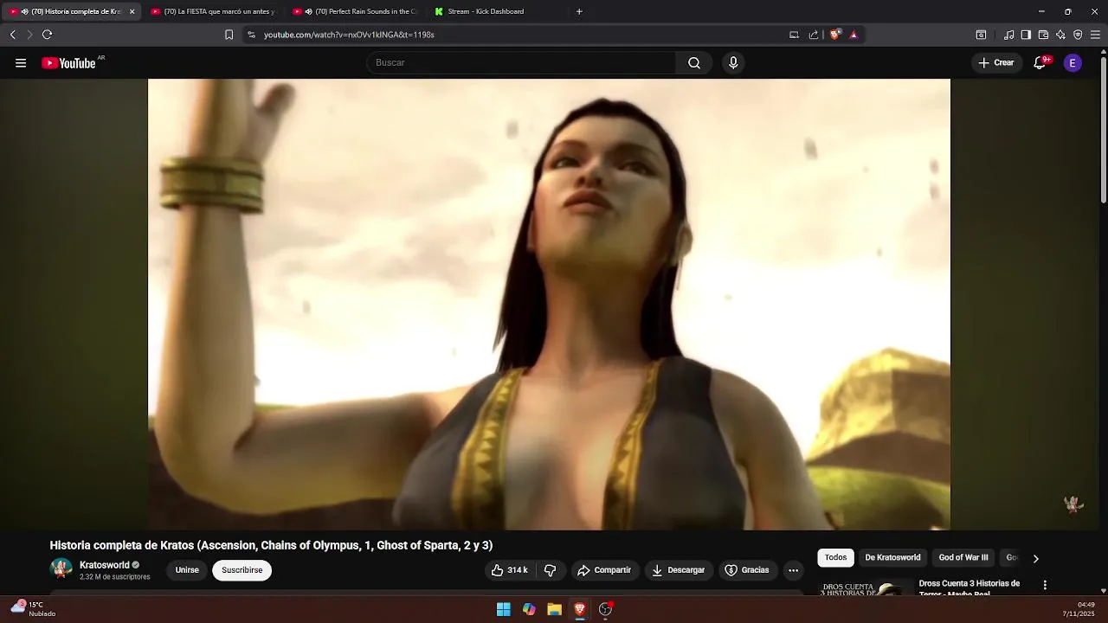Screen dimensions: 1108x623
Task: Click the Gracias button
Action: coord(747,570)
